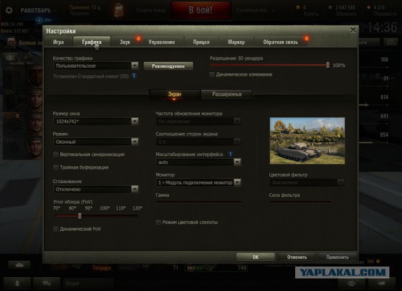402x291 pixels.
Task: Click the Отменить button
Action: pyautogui.click(x=297, y=257)
